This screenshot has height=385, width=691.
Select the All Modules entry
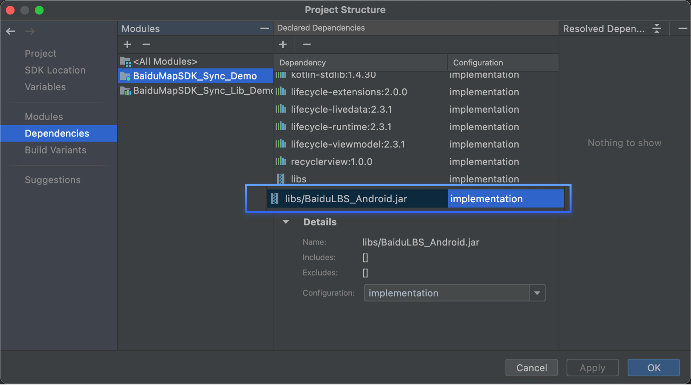pos(165,61)
